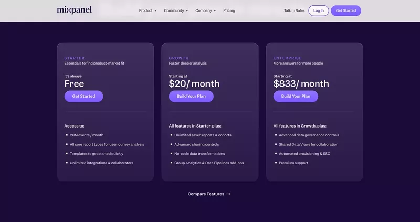Open the Compare Features link
Image resolution: width=420 pixels, height=222 pixels.
(x=206, y=194)
